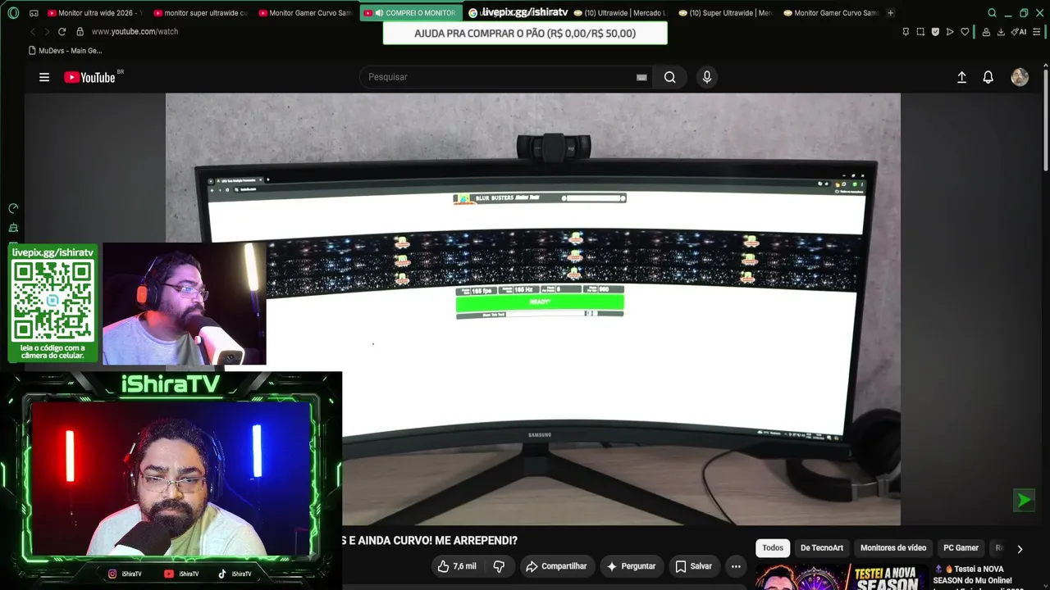Image resolution: width=1050 pixels, height=590 pixels.
Task: Click the video player showing the Samsung monitor
Action: [533, 309]
